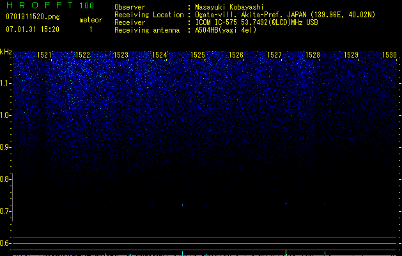Click the vertical gray frequency range bar
Screen dimensions: 402x256
tap(13, 198)
